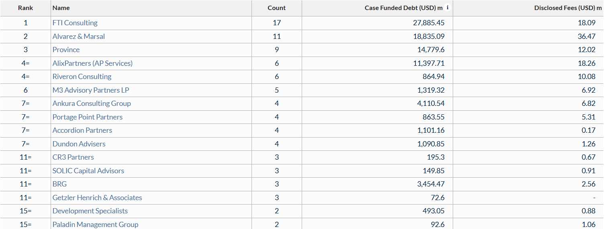Click M3 Advisory Partners LP link
605x229 pixels.
click(91, 90)
